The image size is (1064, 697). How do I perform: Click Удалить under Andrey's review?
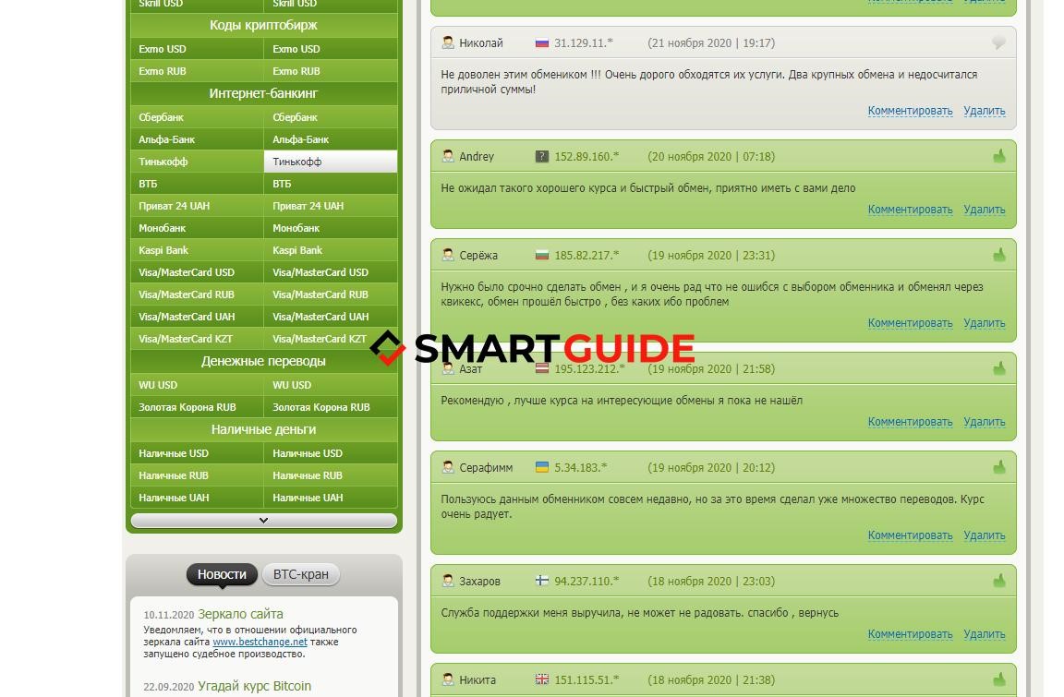click(985, 210)
